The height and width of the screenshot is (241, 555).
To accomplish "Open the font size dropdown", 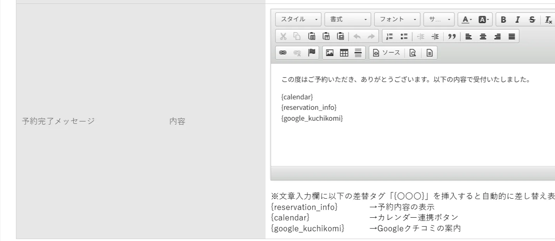I will click(439, 19).
